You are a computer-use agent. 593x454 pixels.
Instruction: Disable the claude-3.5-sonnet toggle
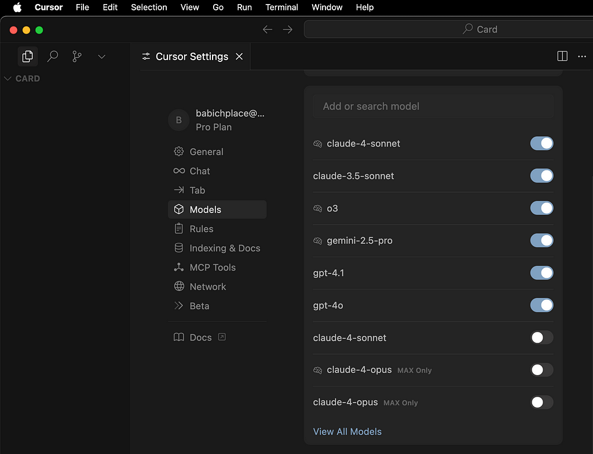coord(541,176)
